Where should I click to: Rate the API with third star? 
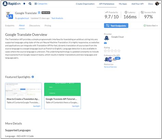tap(112, 51)
